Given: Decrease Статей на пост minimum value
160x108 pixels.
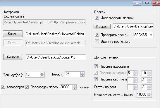Looking at the screenshot, I should tap(135, 88).
